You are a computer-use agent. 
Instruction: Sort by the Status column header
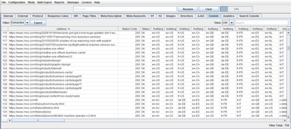click(146, 29)
